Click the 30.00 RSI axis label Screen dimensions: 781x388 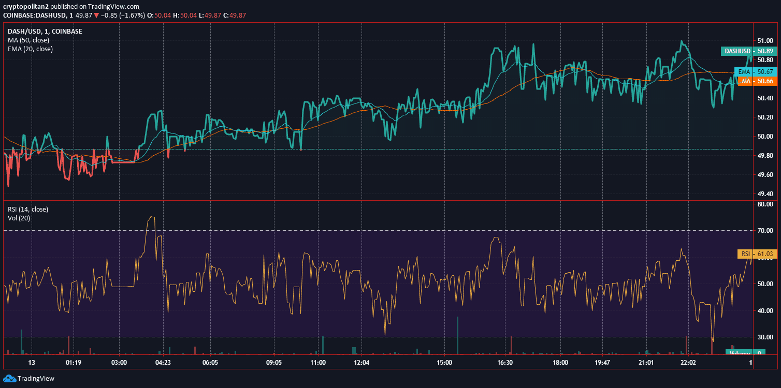point(765,337)
